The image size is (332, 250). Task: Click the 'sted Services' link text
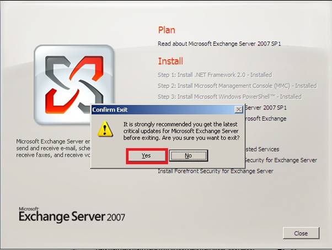coord(262,149)
